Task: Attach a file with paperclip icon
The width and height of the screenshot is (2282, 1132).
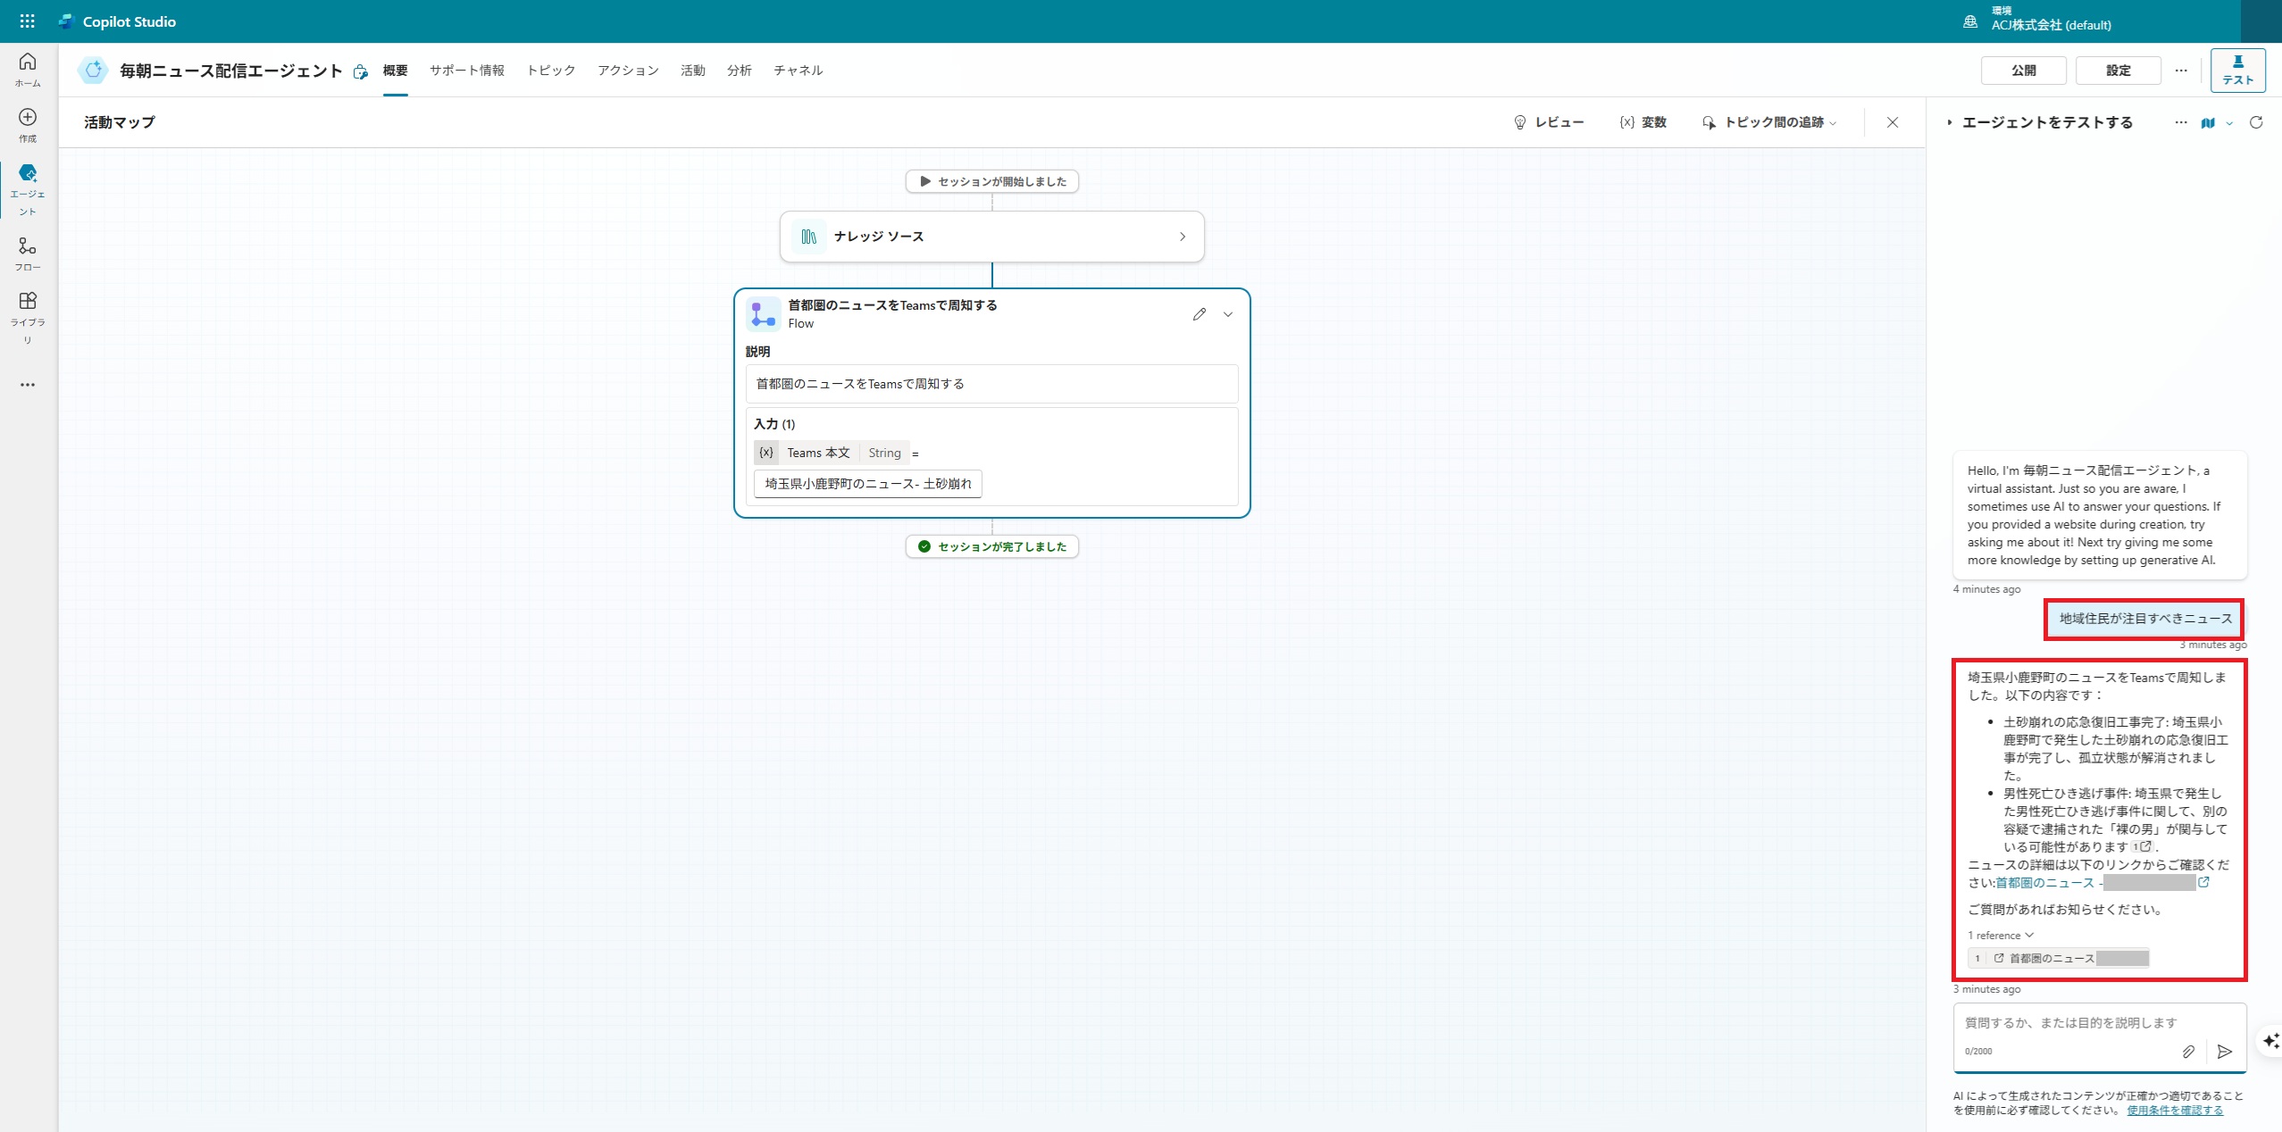Action: tap(2188, 1052)
